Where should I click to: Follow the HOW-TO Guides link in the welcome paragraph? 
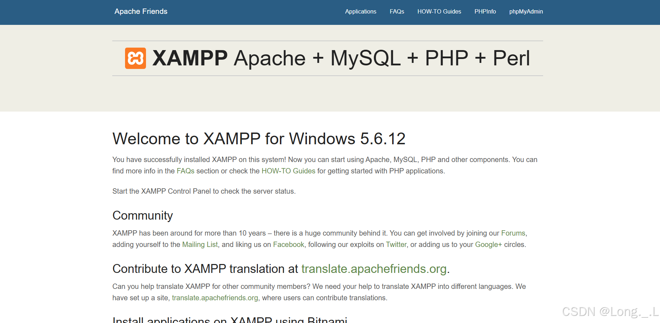pyautogui.click(x=288, y=171)
